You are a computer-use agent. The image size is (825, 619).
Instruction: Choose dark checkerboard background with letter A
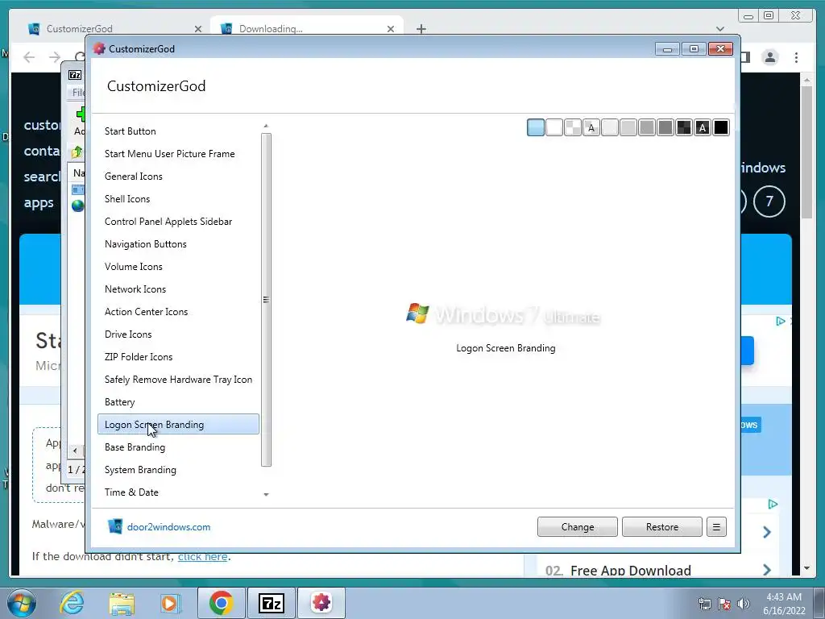(x=703, y=127)
